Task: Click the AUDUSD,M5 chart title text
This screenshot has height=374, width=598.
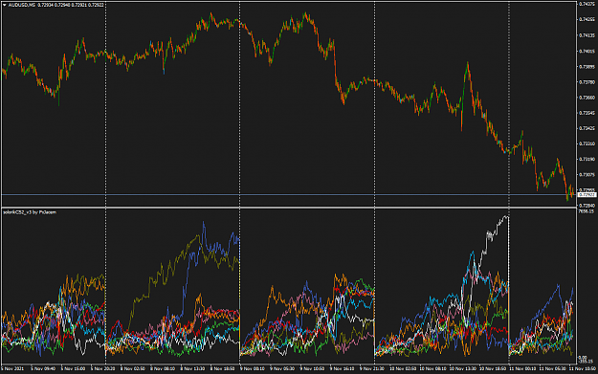Action: [x=22, y=5]
